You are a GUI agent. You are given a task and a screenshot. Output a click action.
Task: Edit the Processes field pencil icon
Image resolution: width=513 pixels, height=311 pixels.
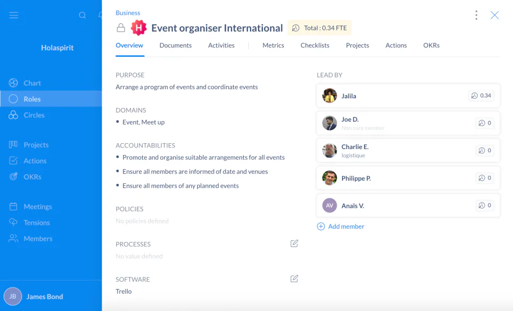(x=294, y=244)
